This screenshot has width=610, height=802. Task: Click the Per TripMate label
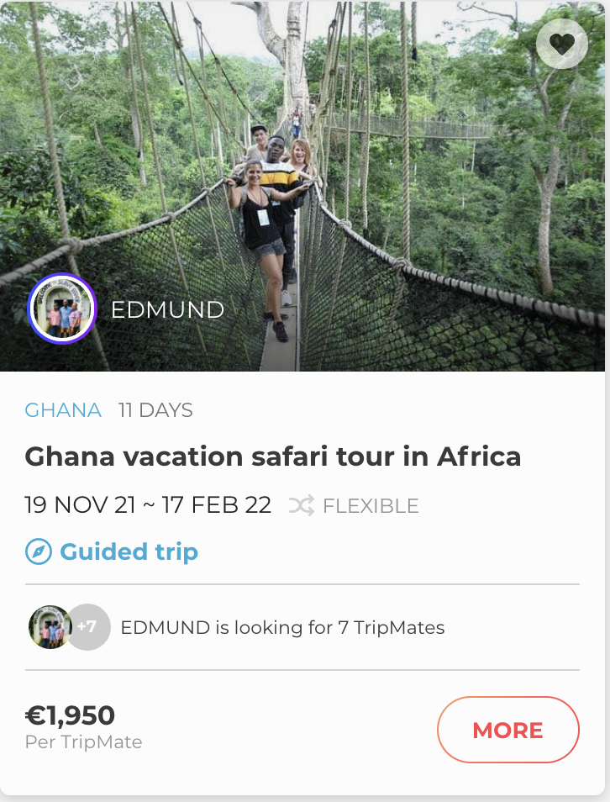coord(83,742)
